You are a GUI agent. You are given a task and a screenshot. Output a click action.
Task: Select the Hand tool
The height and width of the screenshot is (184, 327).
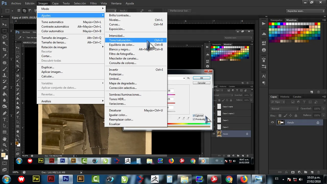tap(4, 139)
